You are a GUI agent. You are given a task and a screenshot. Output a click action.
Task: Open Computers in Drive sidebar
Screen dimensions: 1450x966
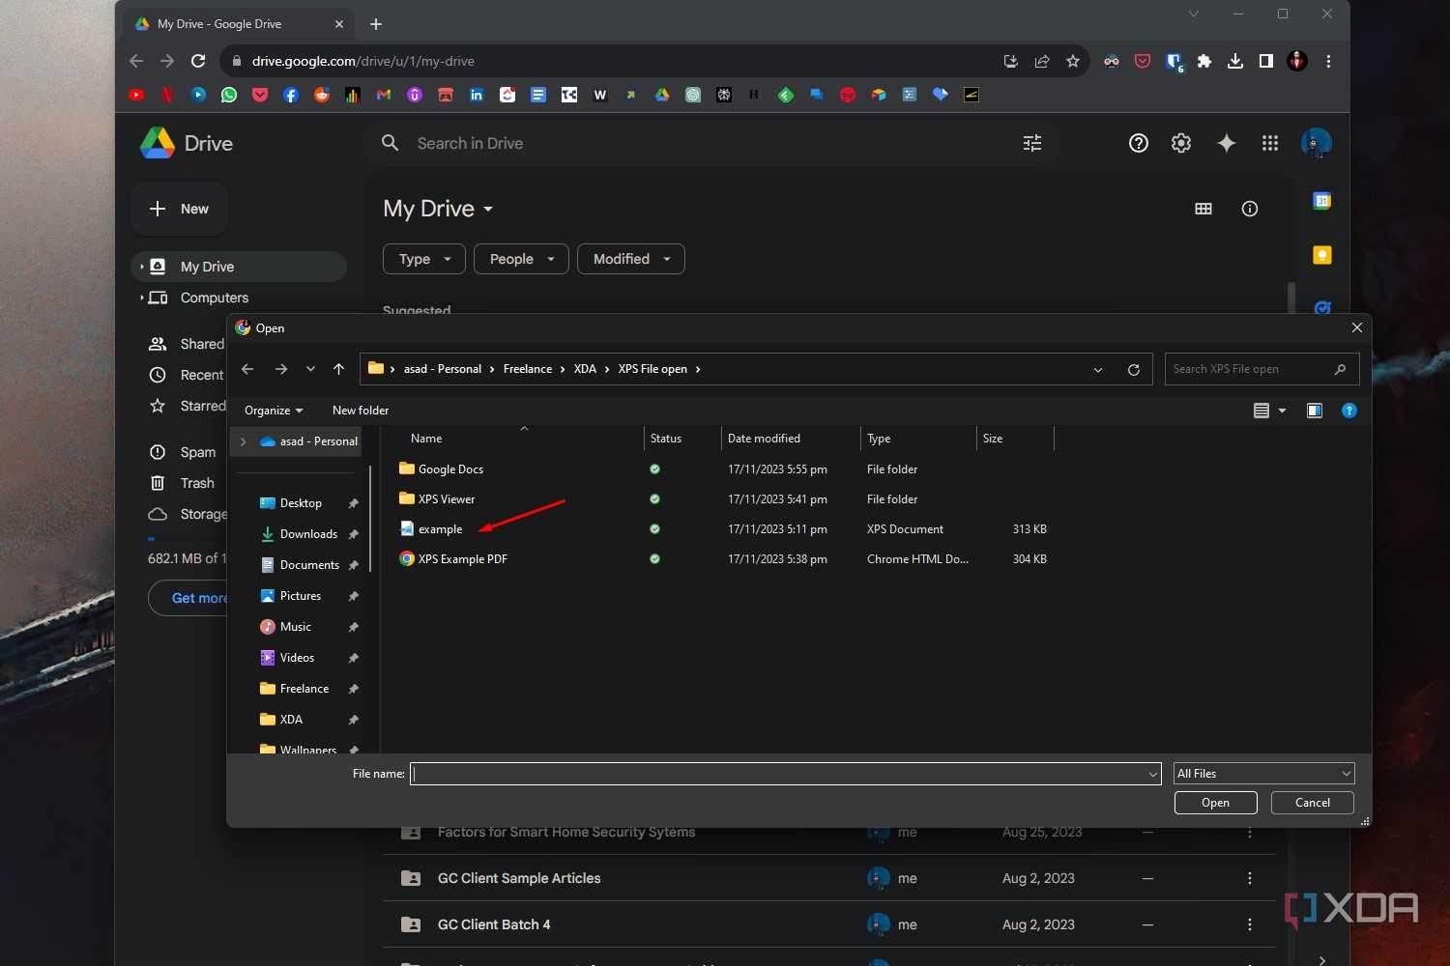coord(215,298)
